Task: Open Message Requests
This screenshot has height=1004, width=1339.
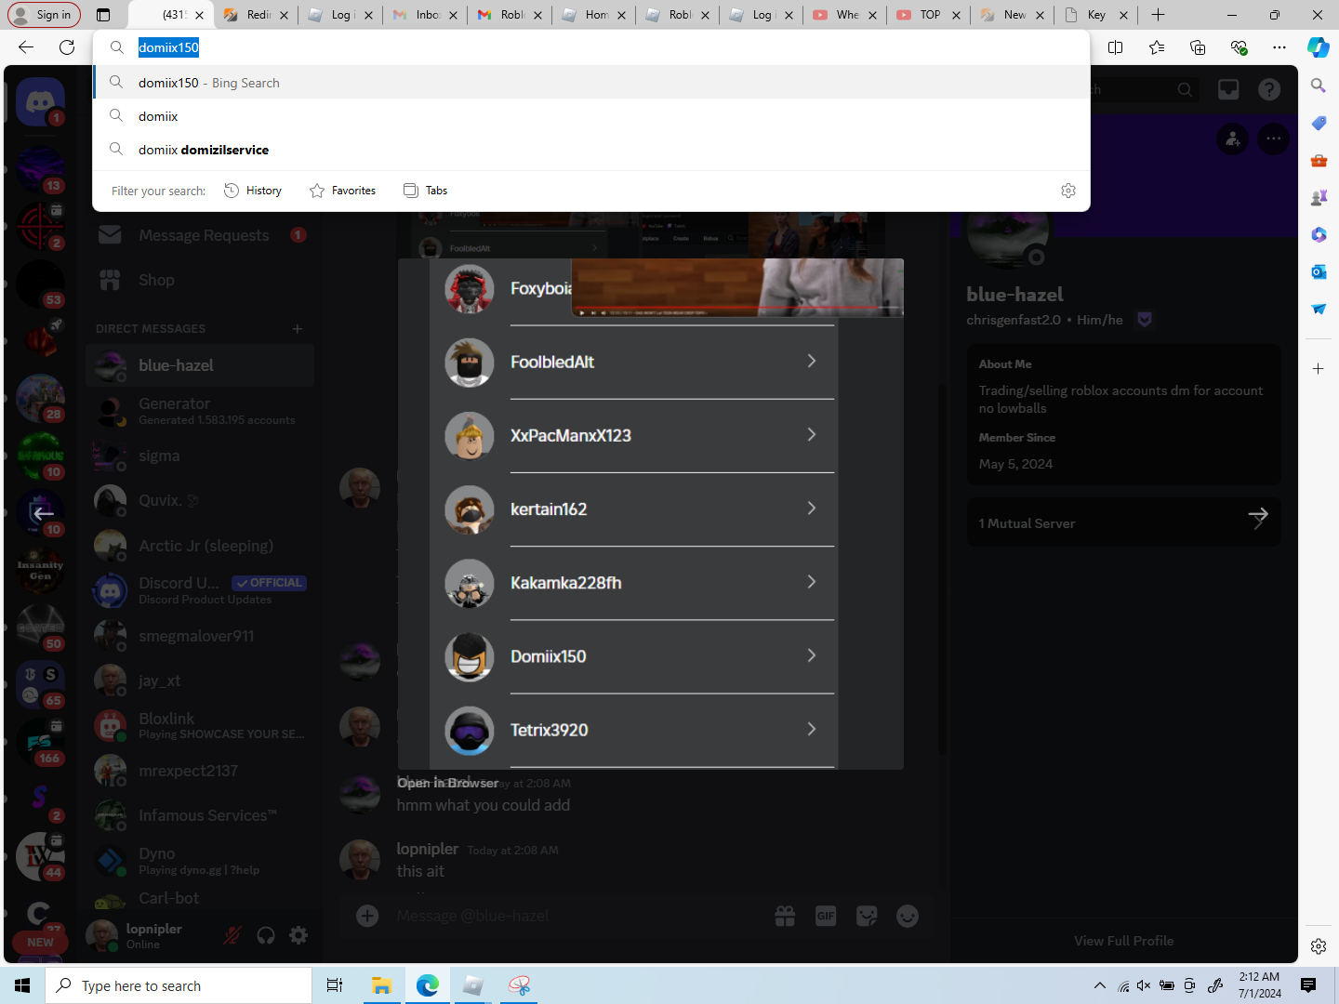Action: (x=200, y=235)
